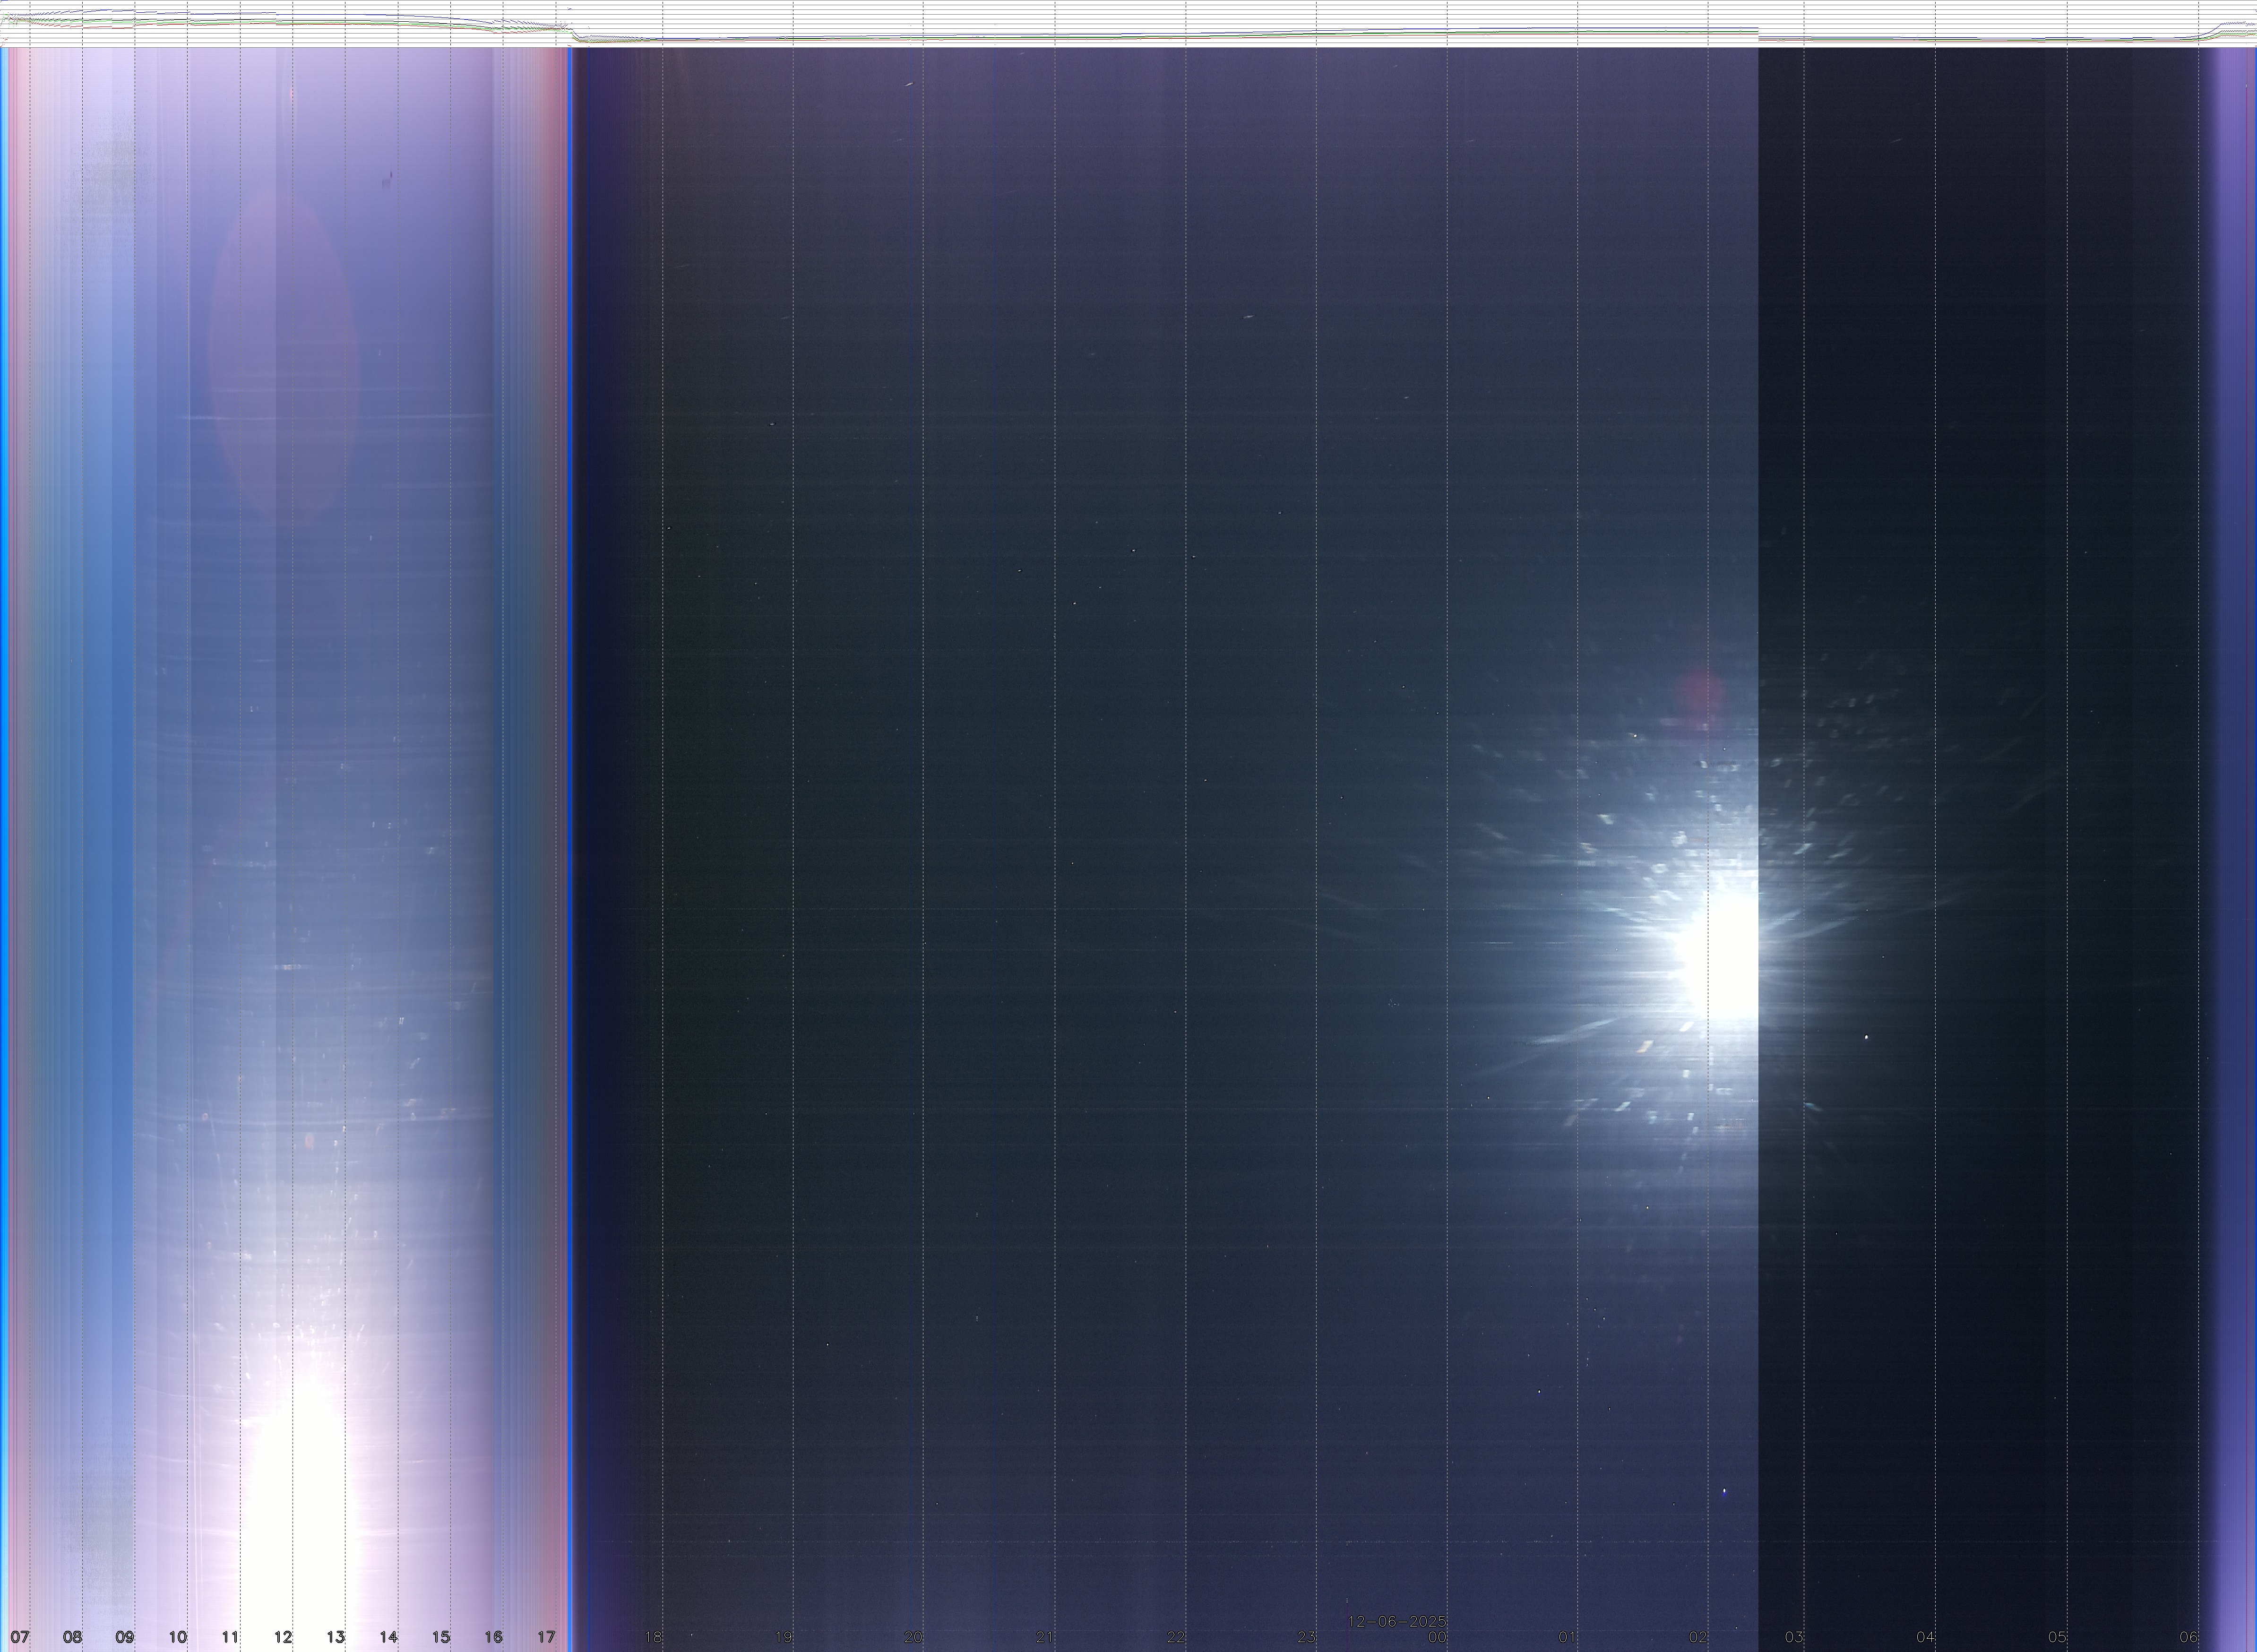Screen dimensions: 2257x1652
Task: Click the 17 hour label
Action: (x=546, y=1637)
